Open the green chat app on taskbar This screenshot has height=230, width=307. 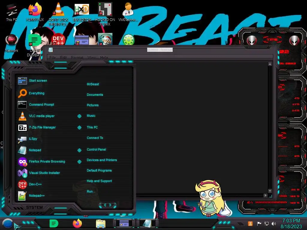[54, 223]
